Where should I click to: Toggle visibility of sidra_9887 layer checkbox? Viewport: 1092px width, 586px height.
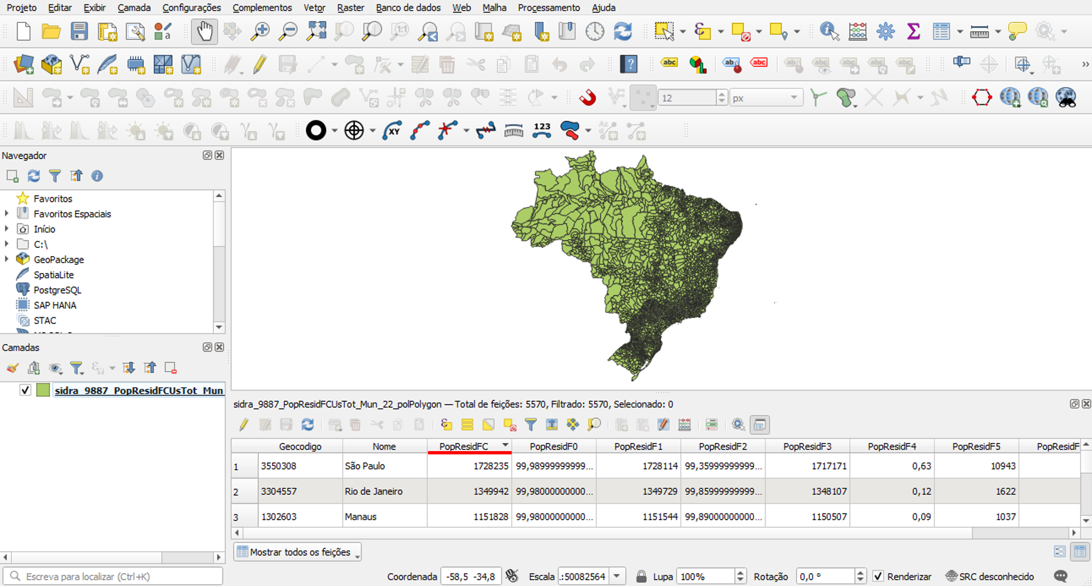coord(25,390)
